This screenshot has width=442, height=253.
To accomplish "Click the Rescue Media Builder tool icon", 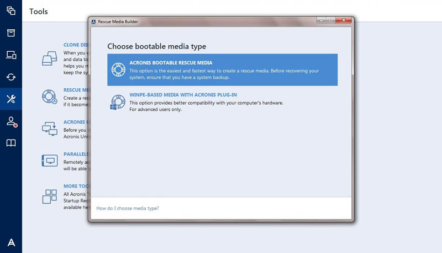I will pyautogui.click(x=50, y=96).
